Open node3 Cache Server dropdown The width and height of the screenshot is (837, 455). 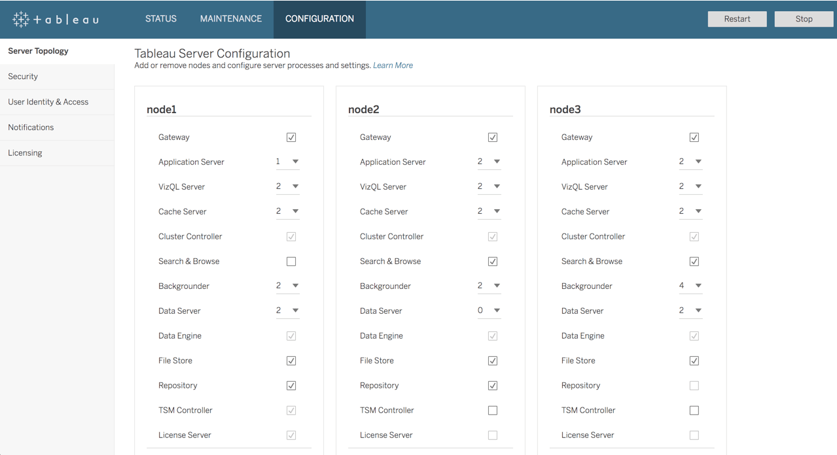(690, 211)
